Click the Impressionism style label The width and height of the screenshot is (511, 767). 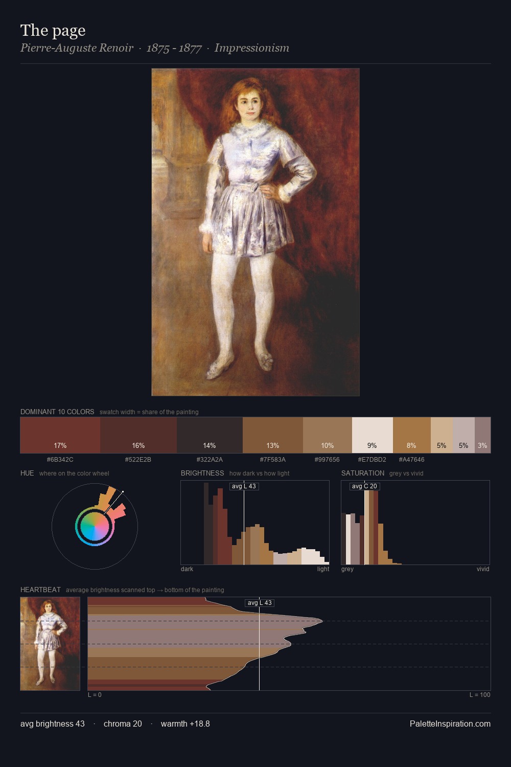pyautogui.click(x=252, y=48)
